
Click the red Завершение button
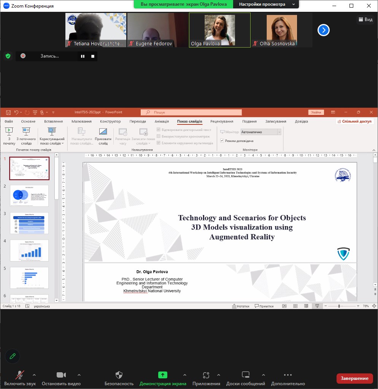[x=354, y=378]
